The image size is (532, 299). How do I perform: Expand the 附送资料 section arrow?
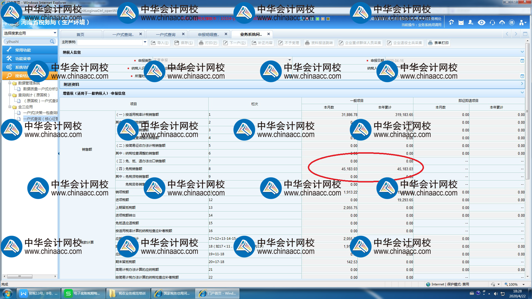pyautogui.click(x=522, y=84)
